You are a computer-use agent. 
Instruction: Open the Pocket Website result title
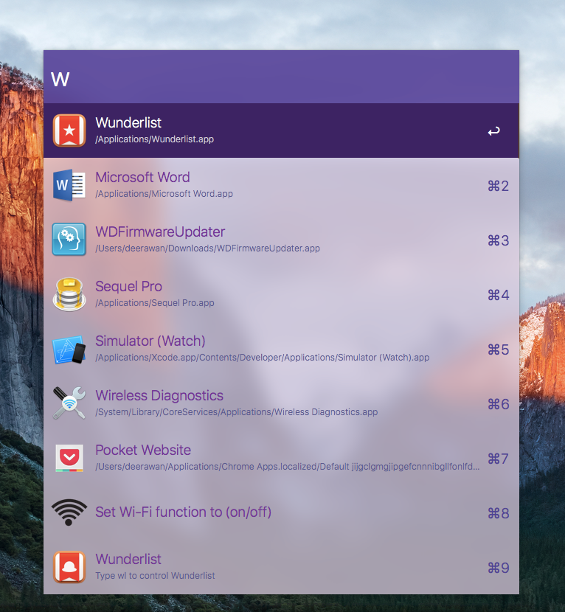[143, 450]
